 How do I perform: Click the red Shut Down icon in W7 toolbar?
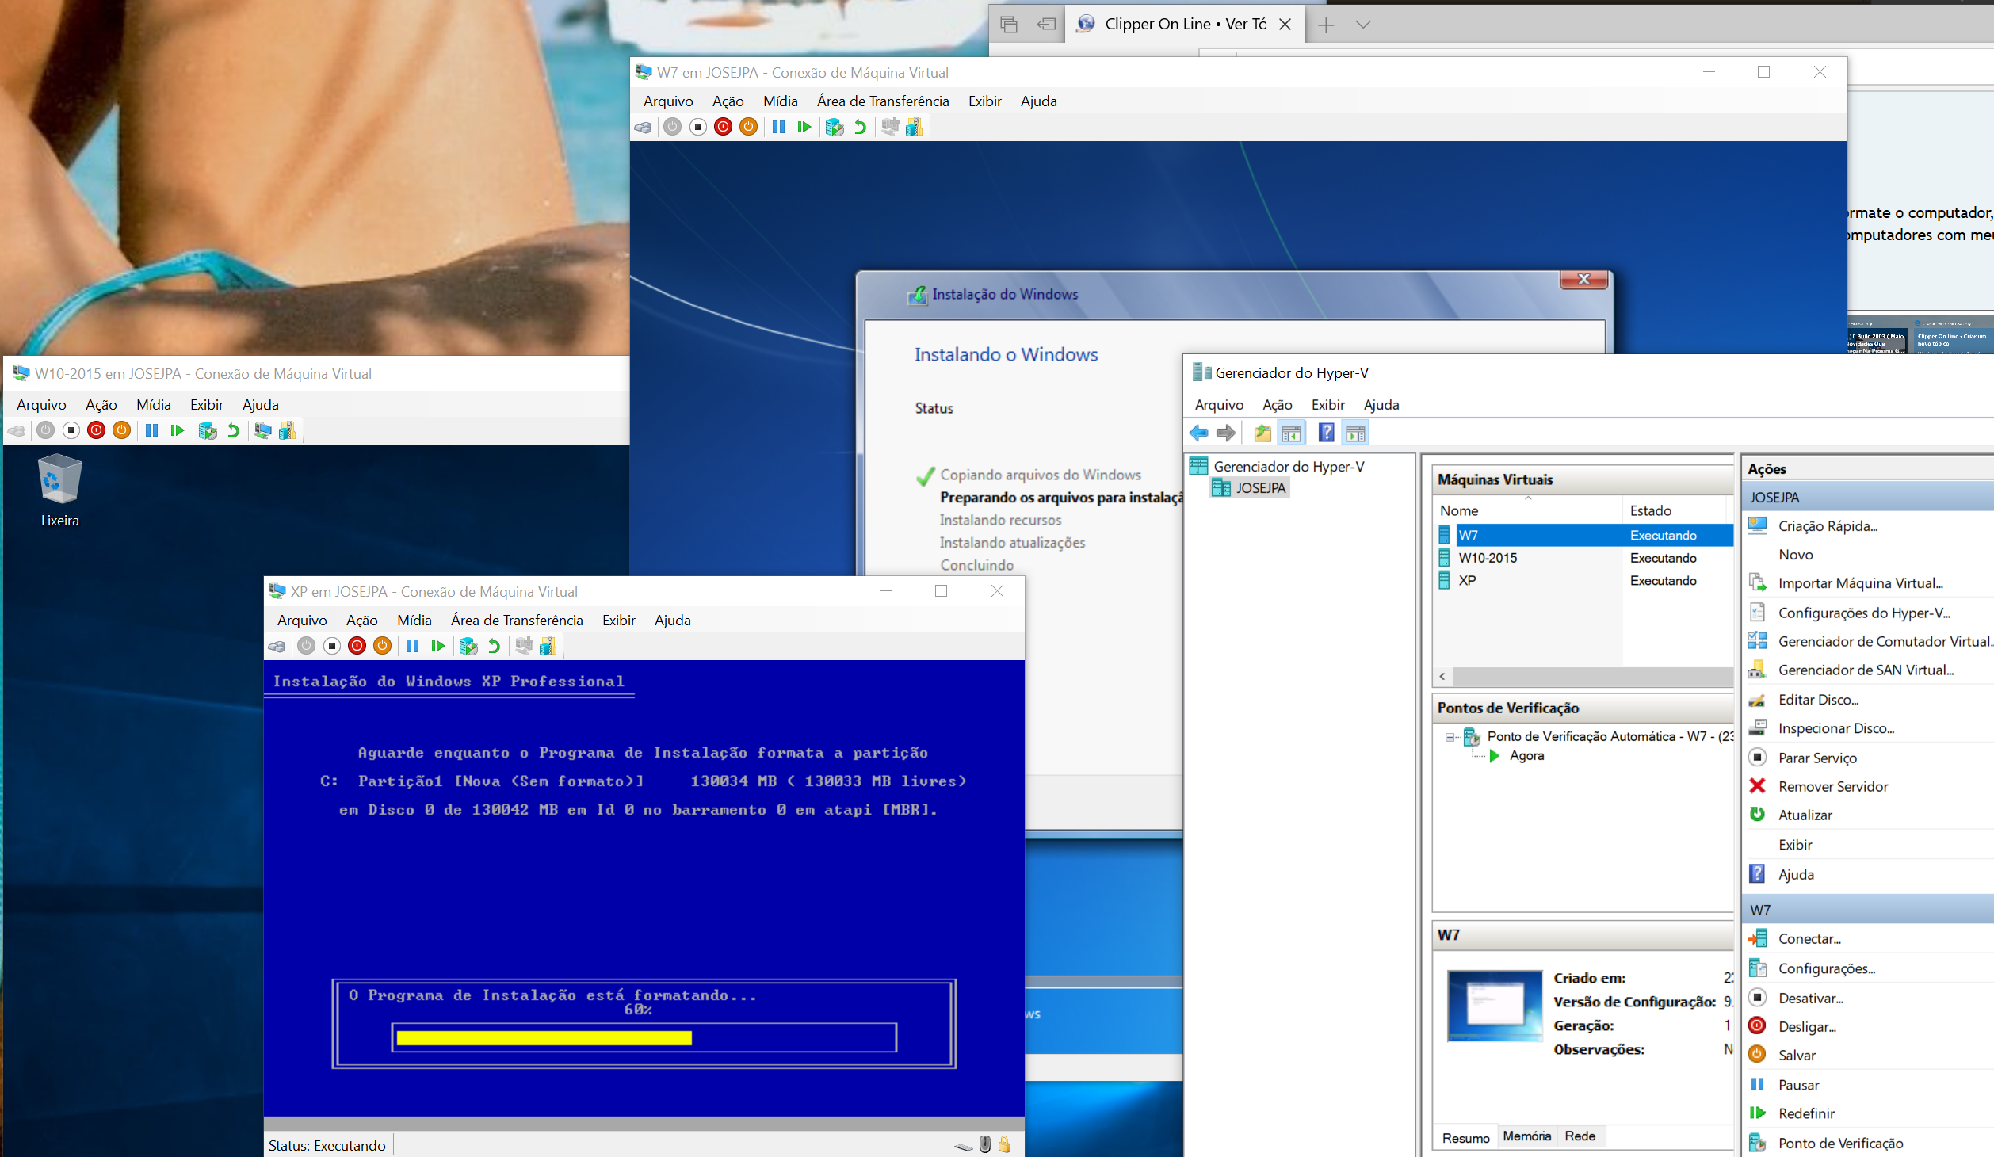pos(723,127)
